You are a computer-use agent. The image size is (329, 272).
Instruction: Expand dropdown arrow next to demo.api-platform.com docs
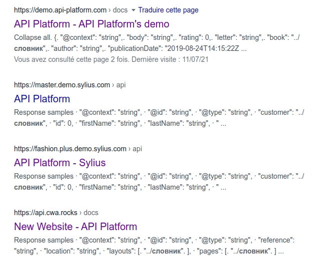pos(133,10)
